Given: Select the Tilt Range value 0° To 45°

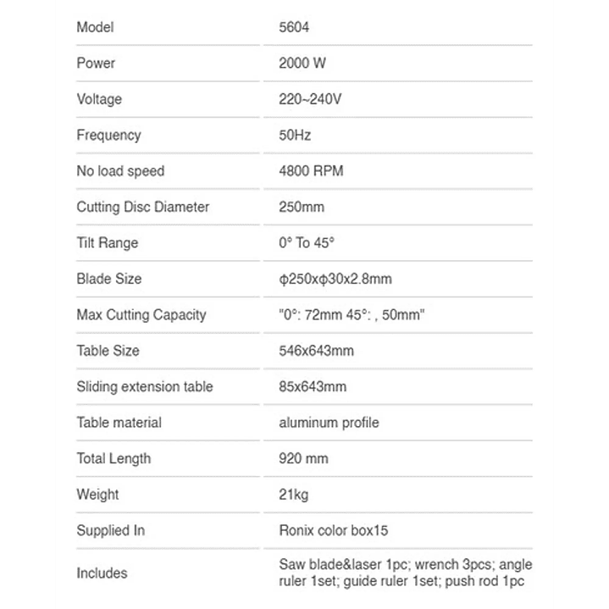Looking at the screenshot, I should click(x=307, y=243).
